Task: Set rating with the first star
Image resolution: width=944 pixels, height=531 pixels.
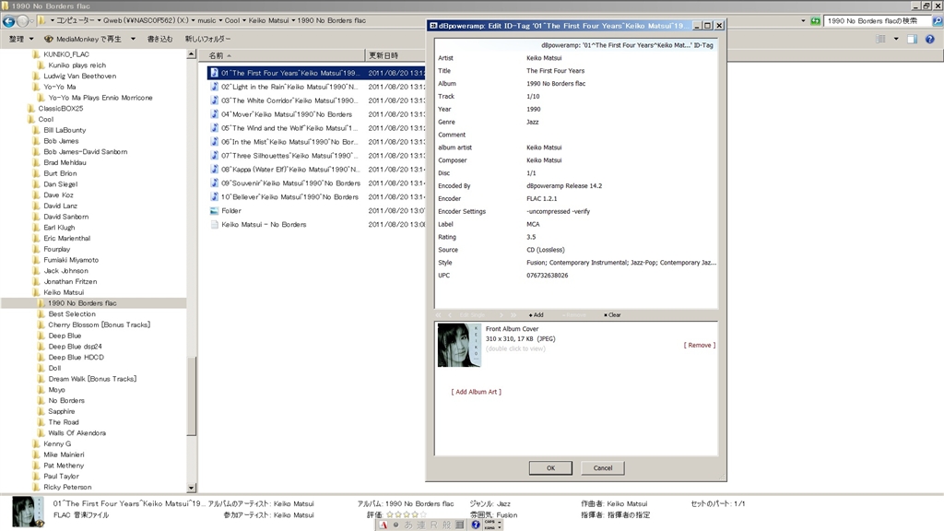Action: pyautogui.click(x=390, y=514)
